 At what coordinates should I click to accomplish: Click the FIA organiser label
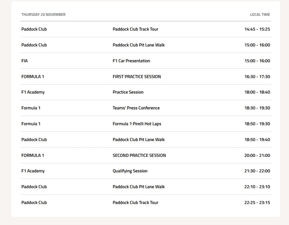coord(24,61)
